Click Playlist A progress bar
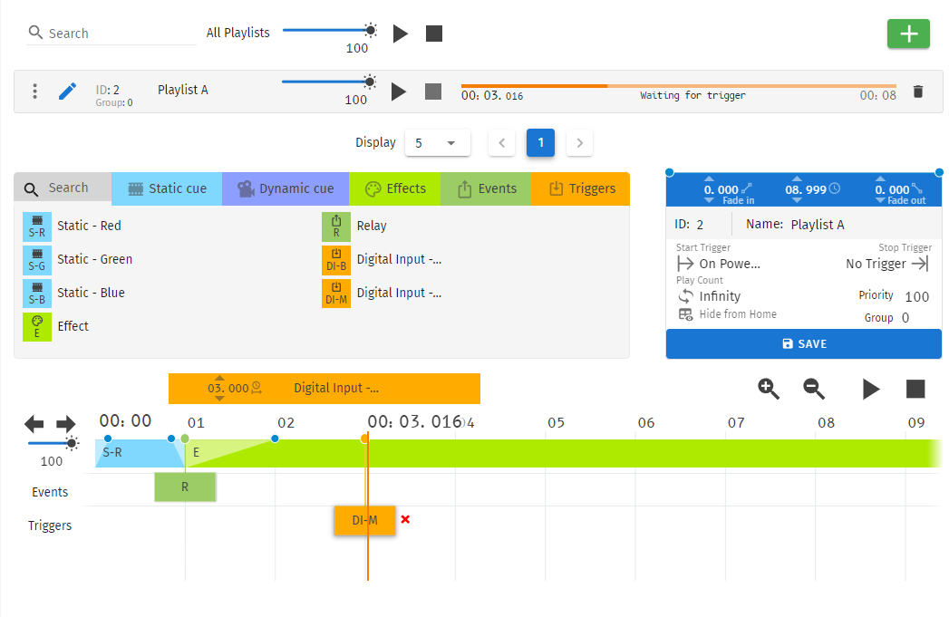Screen dimensions: 949x617 click(679, 86)
